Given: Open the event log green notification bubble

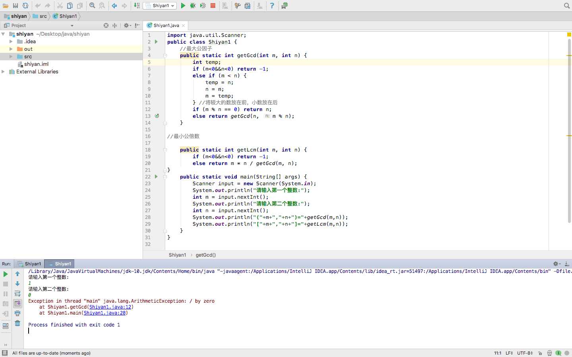Looking at the screenshot, I should (558, 353).
